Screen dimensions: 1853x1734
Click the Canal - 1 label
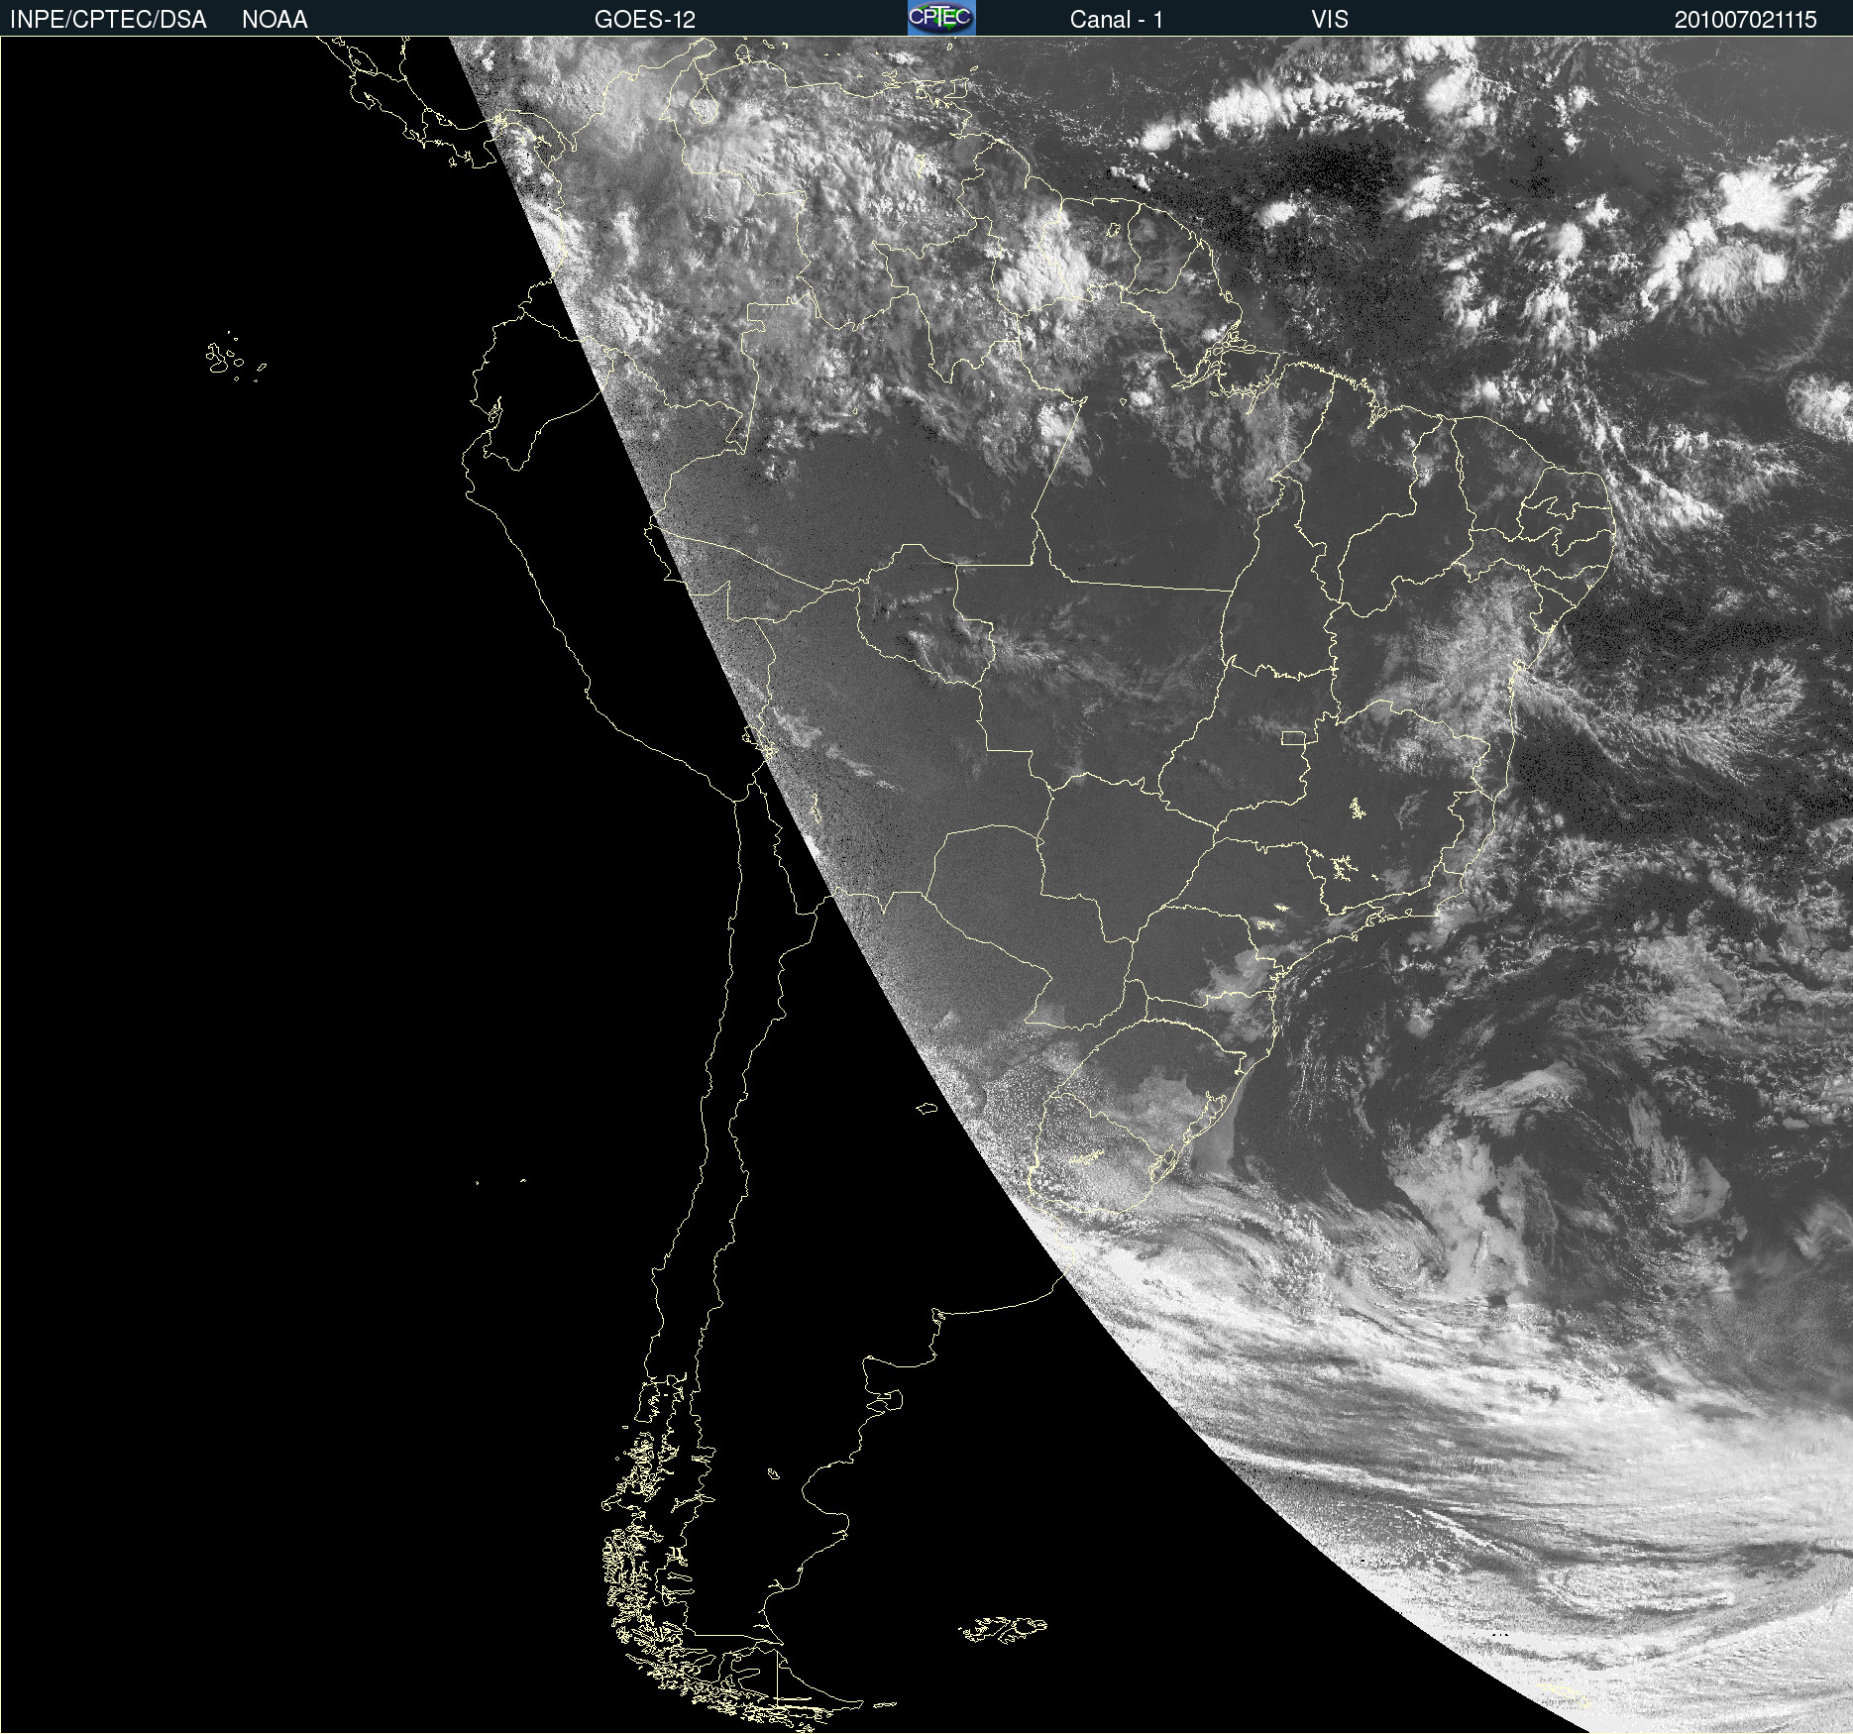pos(1117,20)
